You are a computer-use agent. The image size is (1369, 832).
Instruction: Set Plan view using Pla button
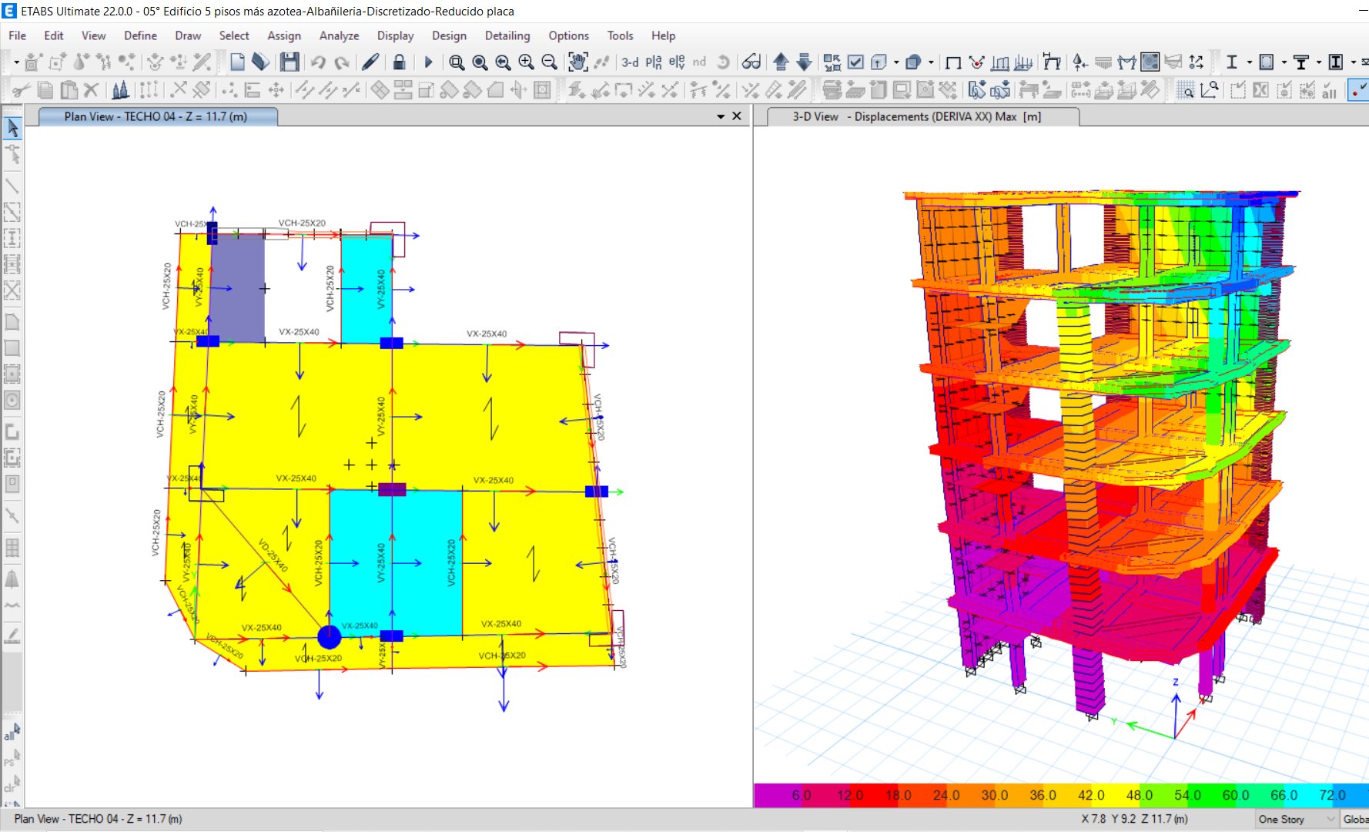point(653,62)
